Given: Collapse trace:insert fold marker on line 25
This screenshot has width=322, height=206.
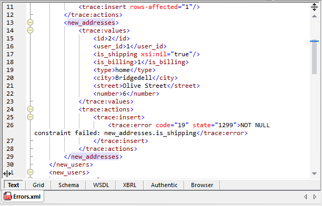Looking at the screenshot, I should [x=30, y=117].
